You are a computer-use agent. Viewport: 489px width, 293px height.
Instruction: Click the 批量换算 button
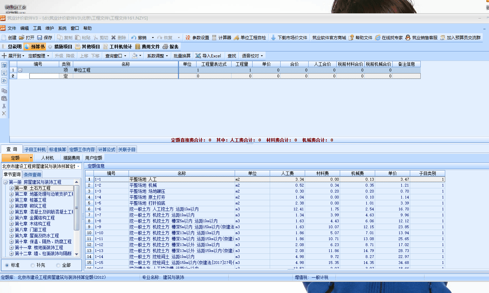click(x=182, y=56)
